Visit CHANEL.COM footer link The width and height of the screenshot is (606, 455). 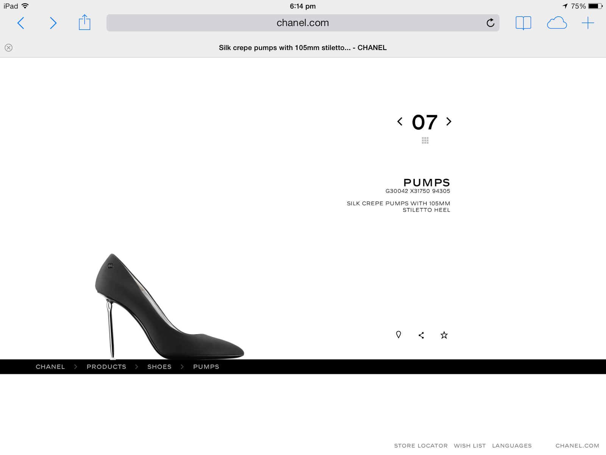pos(577,446)
